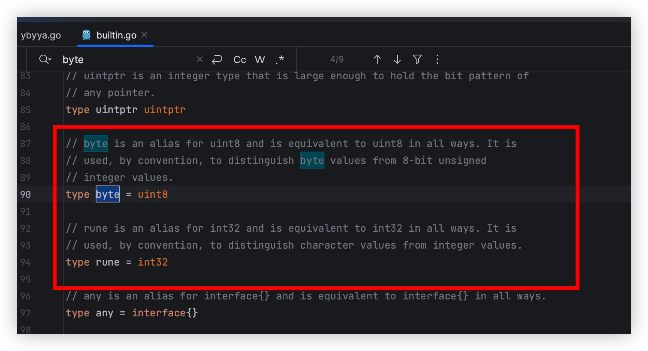Open more search options menu
The image size is (648, 351).
point(437,59)
